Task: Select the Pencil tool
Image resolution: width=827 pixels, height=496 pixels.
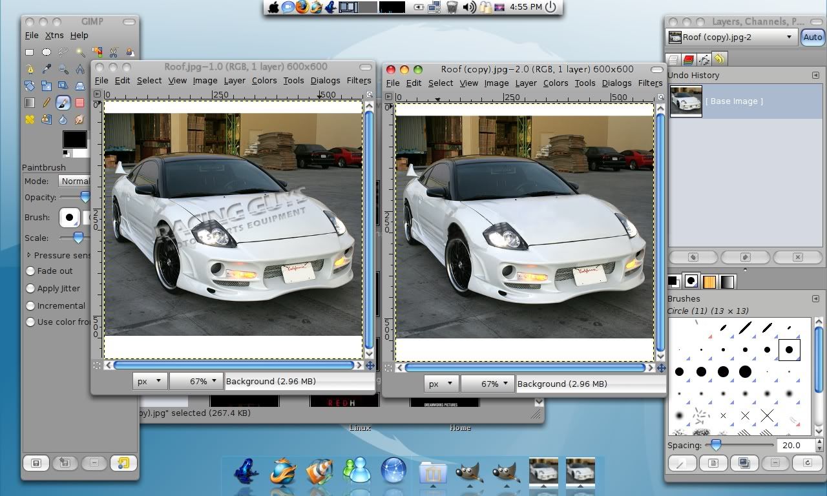Action: [47, 103]
